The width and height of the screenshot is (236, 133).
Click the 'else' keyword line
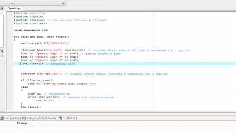[x=24, y=87]
